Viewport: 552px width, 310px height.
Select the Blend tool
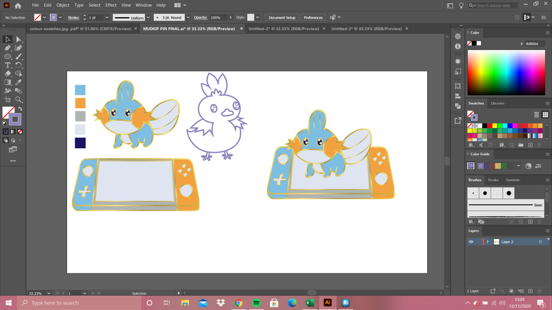[19, 91]
